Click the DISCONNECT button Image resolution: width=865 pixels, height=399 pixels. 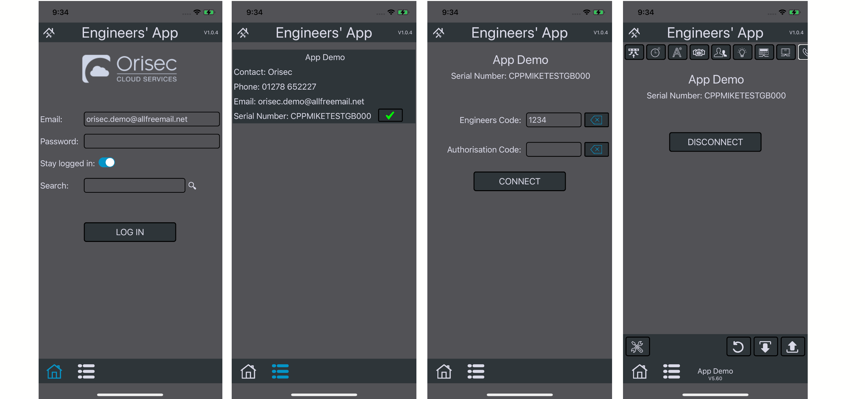pyautogui.click(x=715, y=142)
